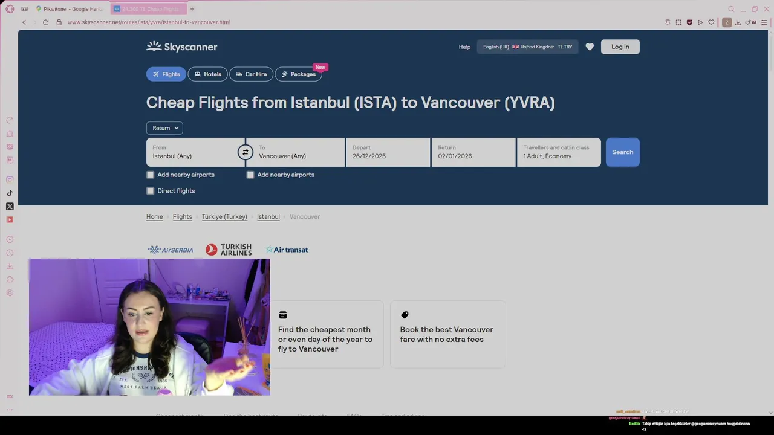This screenshot has height=435, width=774.
Task: Select the Hotels tab
Action: [x=207, y=74]
